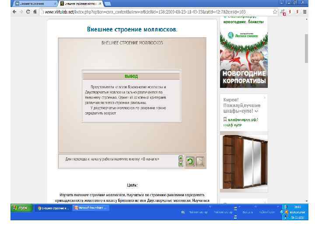Click the browser forward arrow
This screenshot has height=236, width=315.
click(x=21, y=12)
